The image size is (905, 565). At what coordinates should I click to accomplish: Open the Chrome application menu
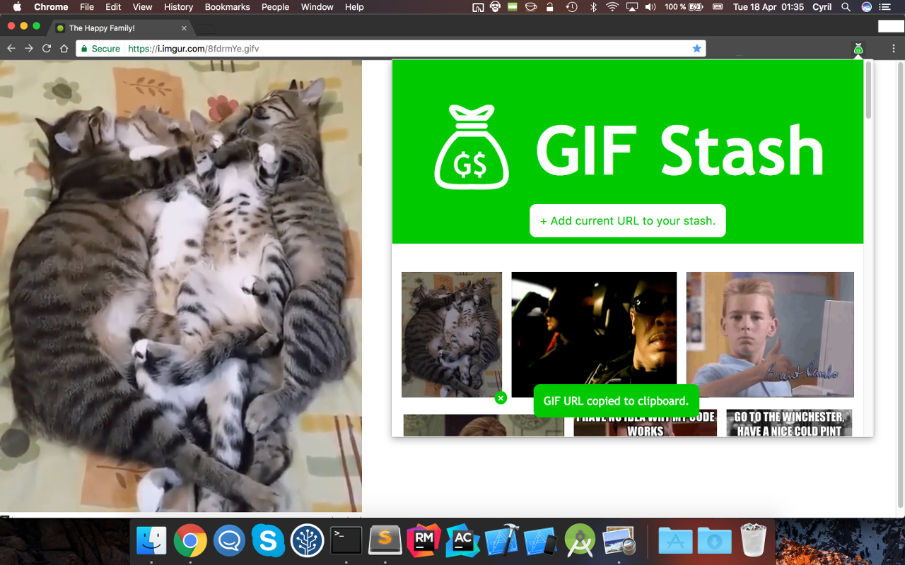[51, 7]
